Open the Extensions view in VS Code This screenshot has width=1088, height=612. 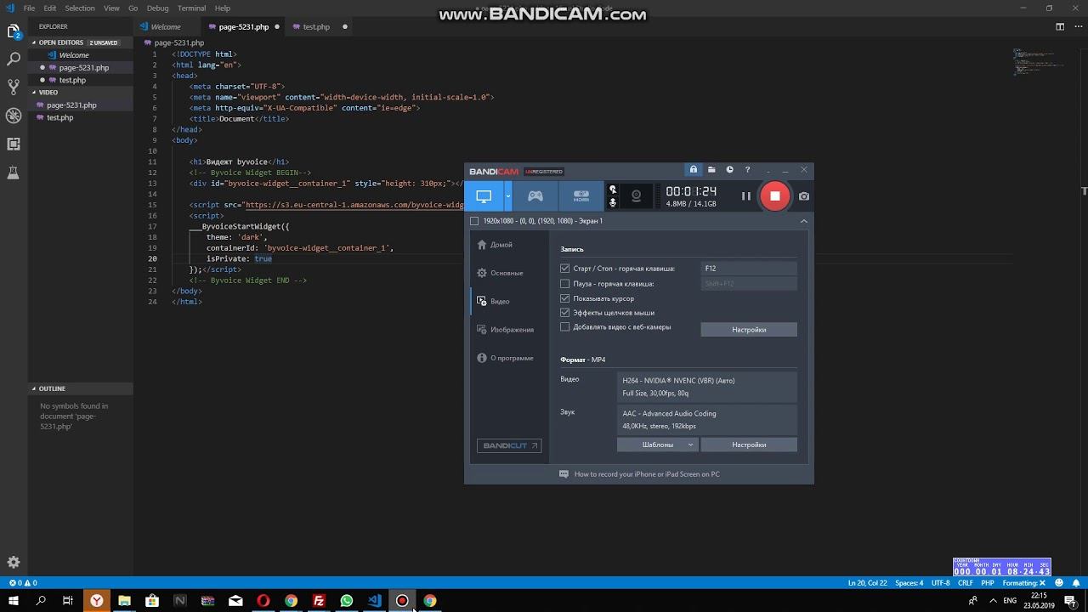tap(14, 144)
